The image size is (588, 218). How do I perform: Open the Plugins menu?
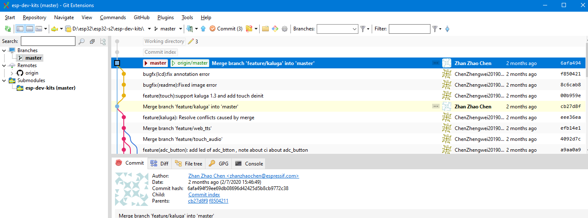click(165, 18)
